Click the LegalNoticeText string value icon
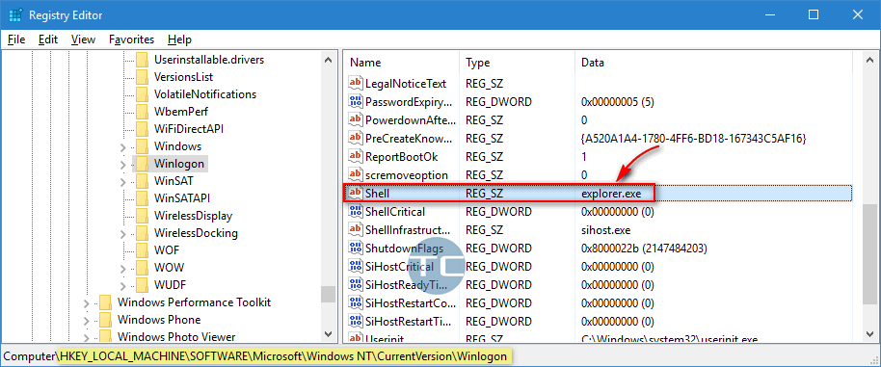The width and height of the screenshot is (881, 367). tap(355, 84)
